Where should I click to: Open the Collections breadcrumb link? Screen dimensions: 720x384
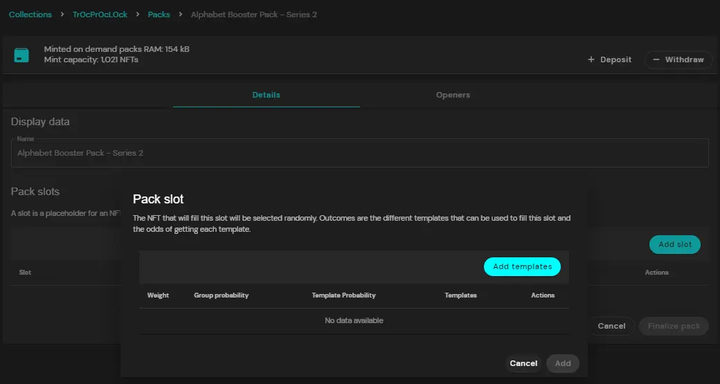[x=30, y=15]
